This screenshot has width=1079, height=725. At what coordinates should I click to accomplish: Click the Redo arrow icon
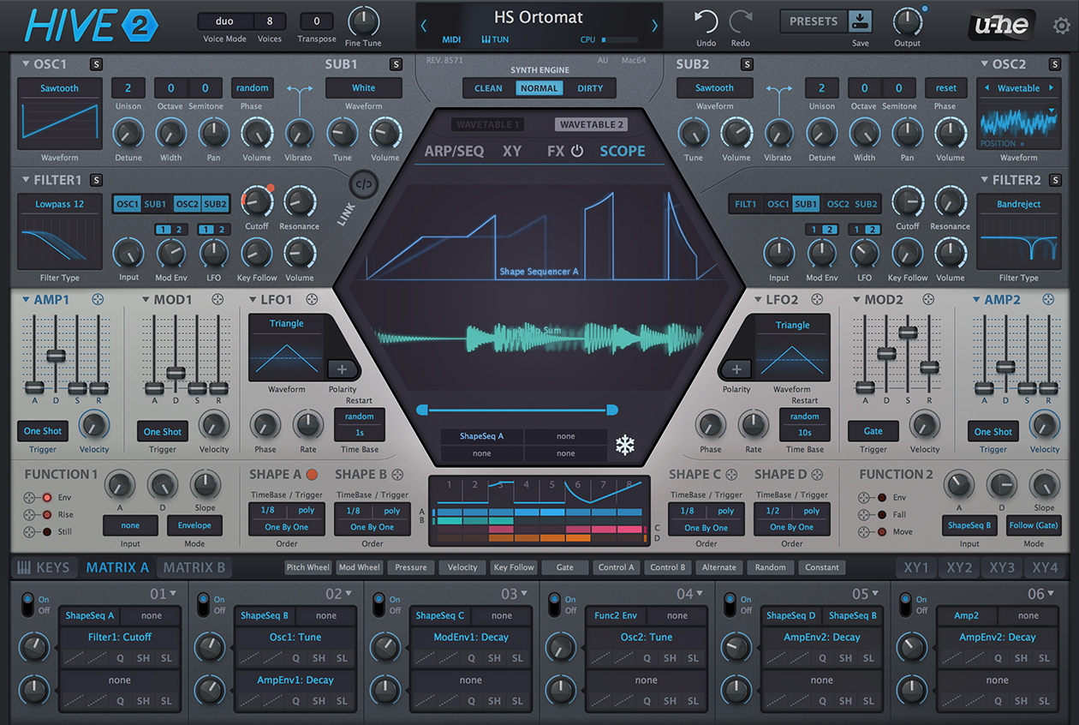pyautogui.click(x=741, y=22)
